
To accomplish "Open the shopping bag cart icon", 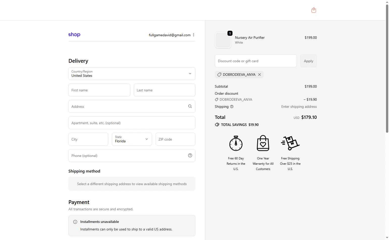I will coord(314,10).
